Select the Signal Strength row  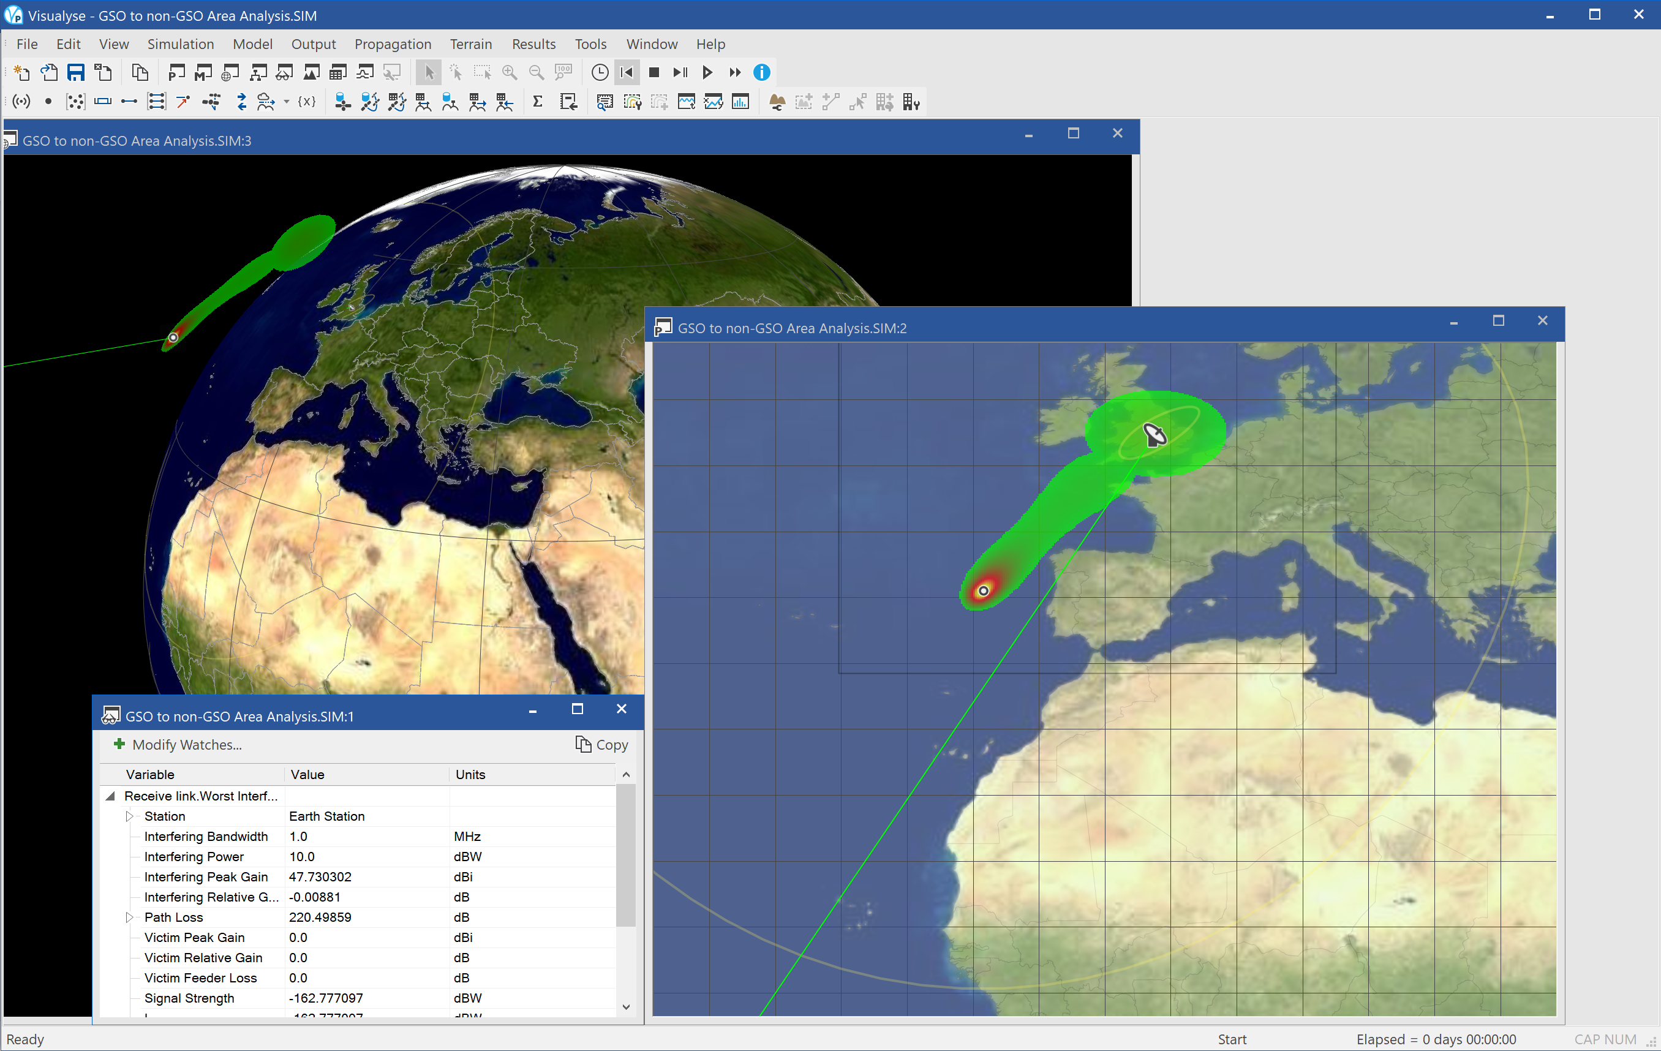(x=359, y=998)
